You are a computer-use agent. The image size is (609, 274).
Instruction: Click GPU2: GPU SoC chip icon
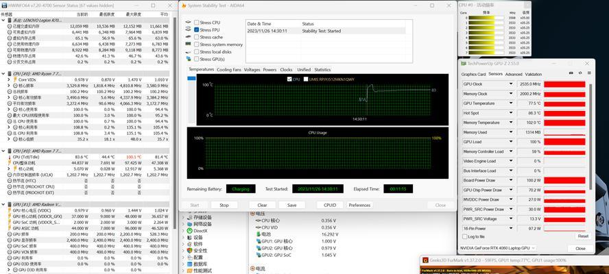[259, 255]
